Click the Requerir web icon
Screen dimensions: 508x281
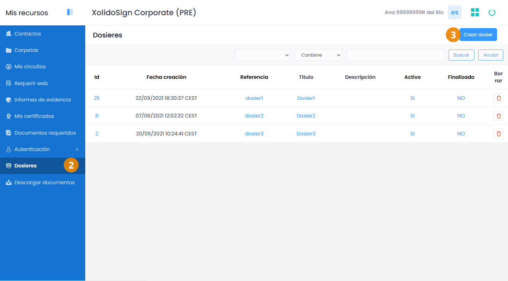click(x=9, y=83)
